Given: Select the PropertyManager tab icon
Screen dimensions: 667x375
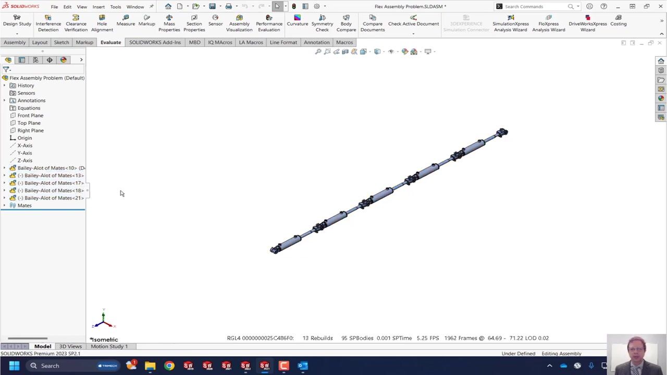Looking at the screenshot, I should tap(22, 60).
